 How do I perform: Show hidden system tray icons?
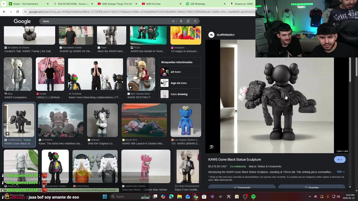(310, 197)
